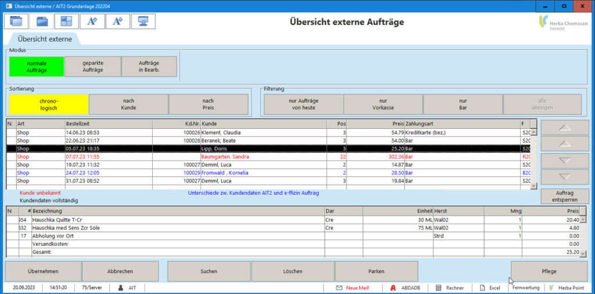Click the Kunde column header in orders
Screen dimensions: 595x294
point(264,124)
